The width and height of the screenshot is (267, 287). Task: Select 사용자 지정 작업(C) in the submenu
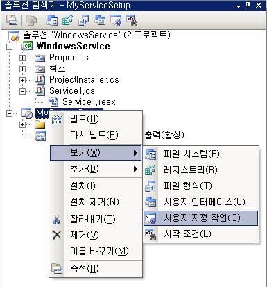[200, 218]
